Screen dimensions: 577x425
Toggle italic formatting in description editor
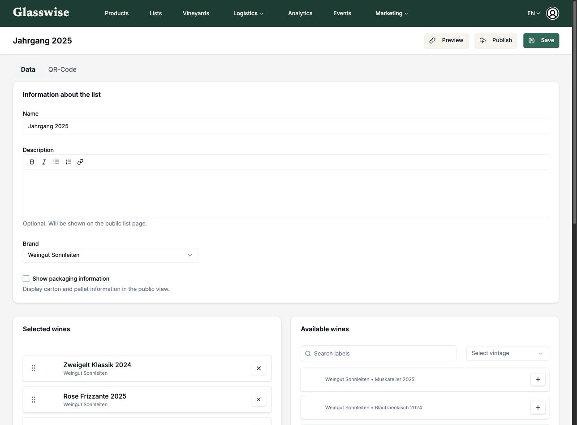(44, 162)
